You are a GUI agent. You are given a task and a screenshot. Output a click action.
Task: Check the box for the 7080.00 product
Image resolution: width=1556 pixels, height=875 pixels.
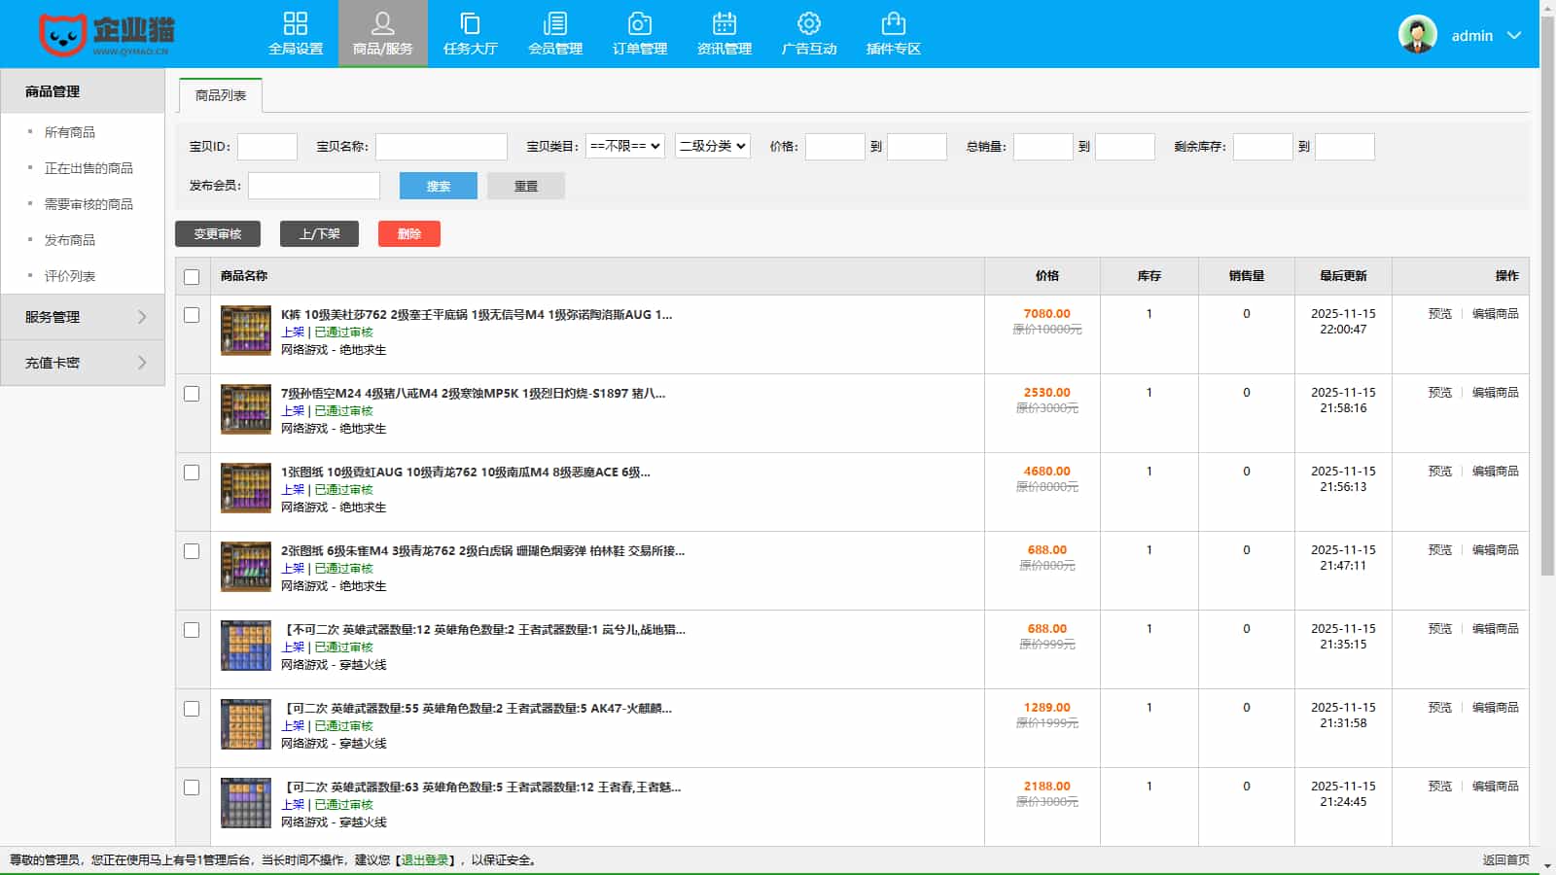pos(192,315)
